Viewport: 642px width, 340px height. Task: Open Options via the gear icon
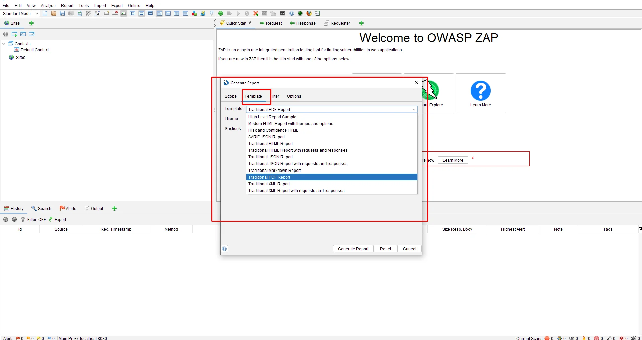point(88,13)
